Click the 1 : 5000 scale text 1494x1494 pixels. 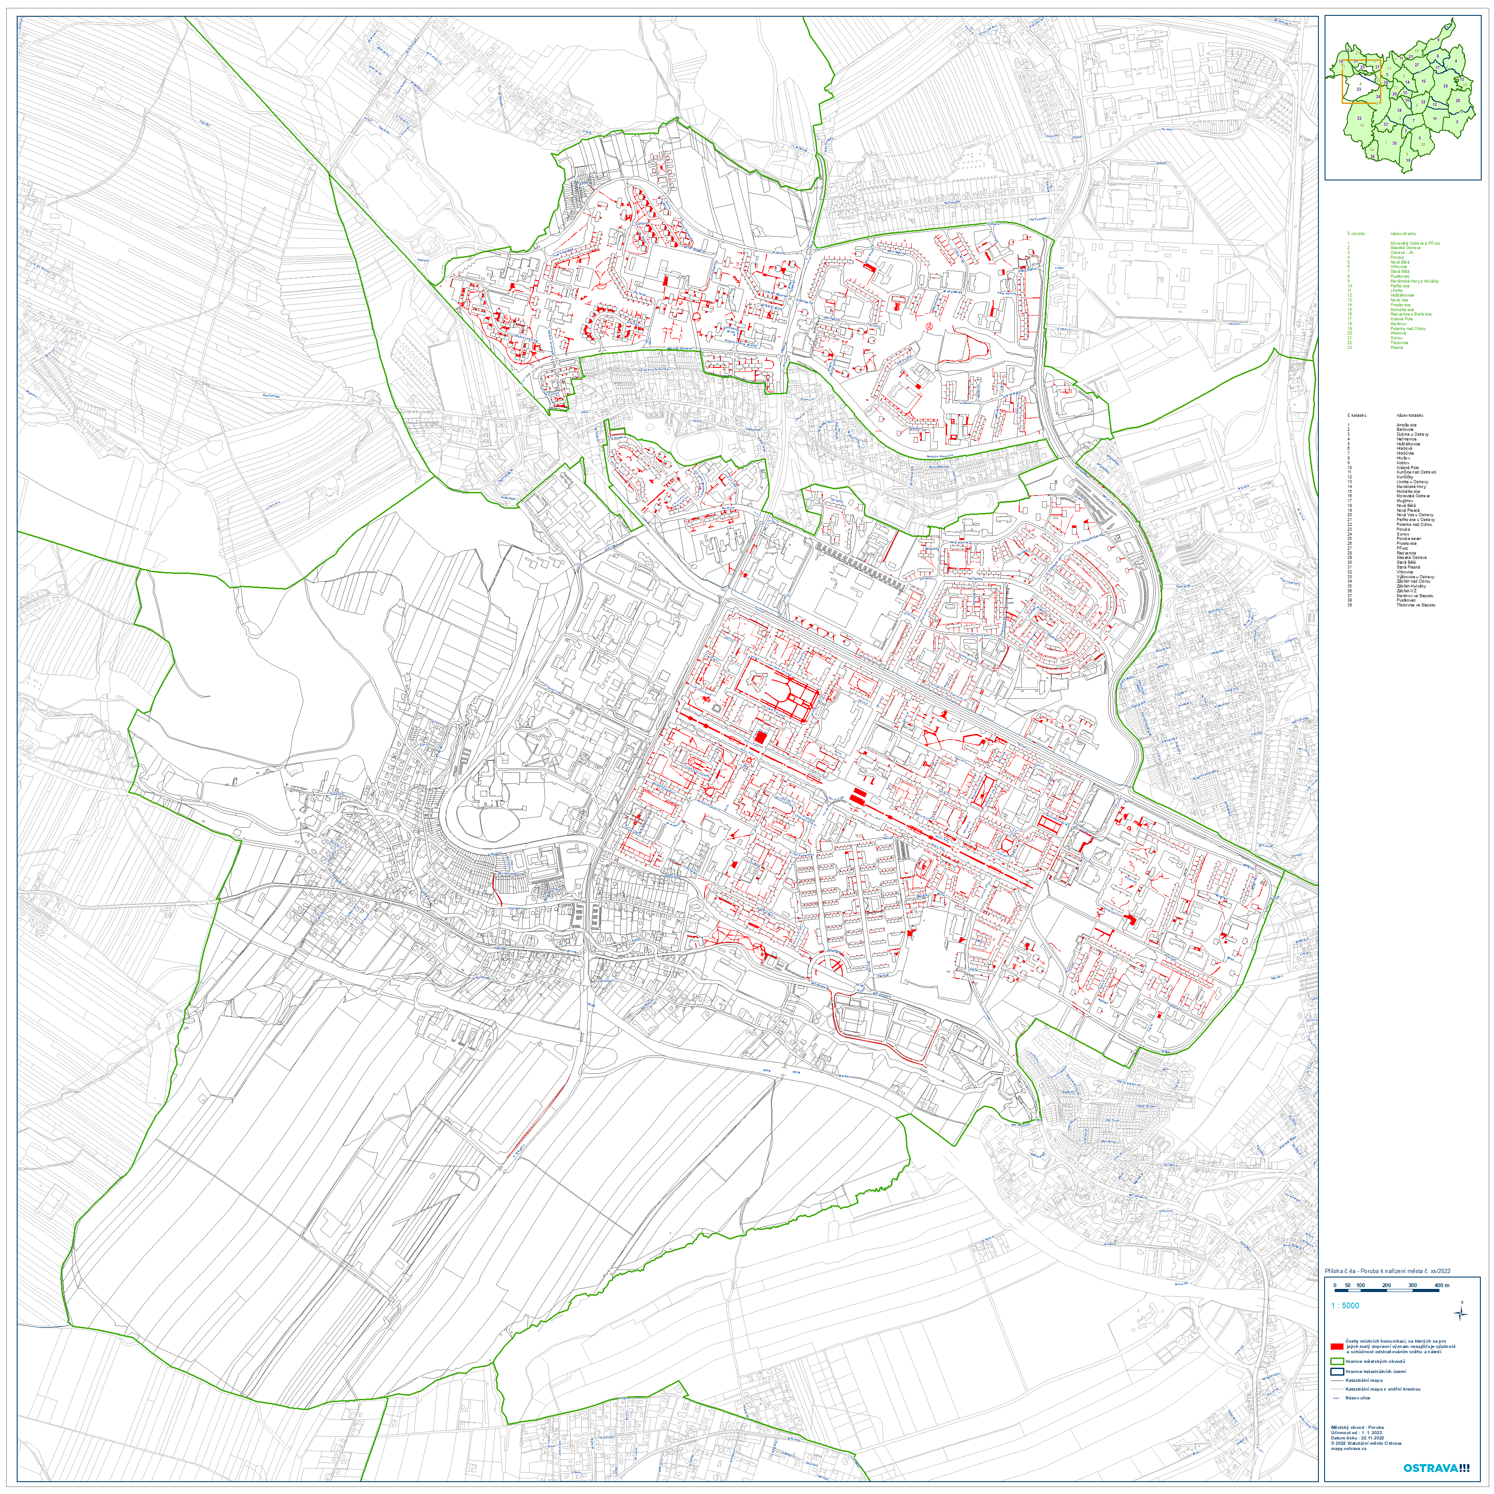[x=1346, y=1305]
